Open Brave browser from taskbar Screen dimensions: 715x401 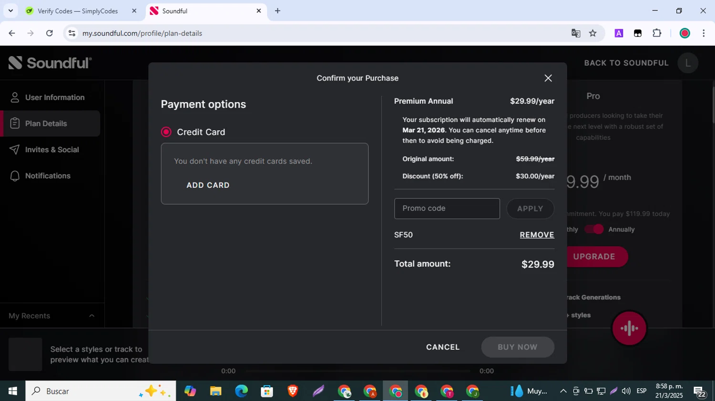(x=293, y=391)
